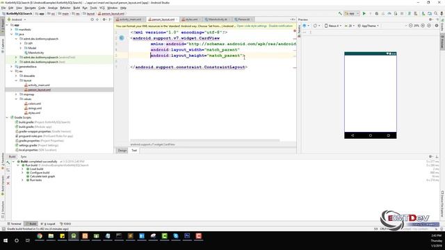445x250 pixels.
Task: Switch to the activity_main.xml editor tab
Action: click(130, 19)
